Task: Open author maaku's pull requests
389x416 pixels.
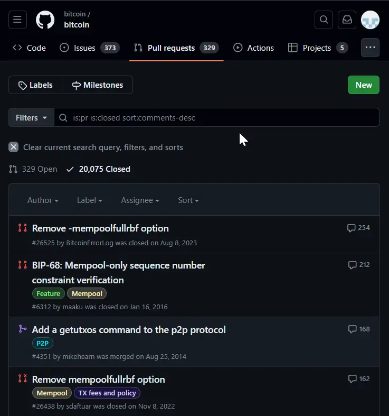Action: coord(73,307)
